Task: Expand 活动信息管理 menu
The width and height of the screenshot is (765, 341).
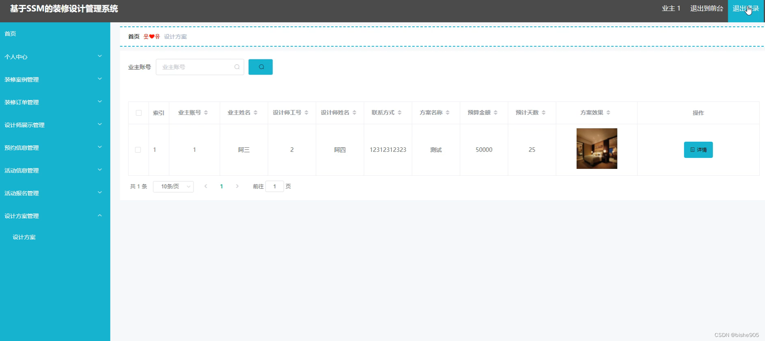Action: (x=55, y=170)
